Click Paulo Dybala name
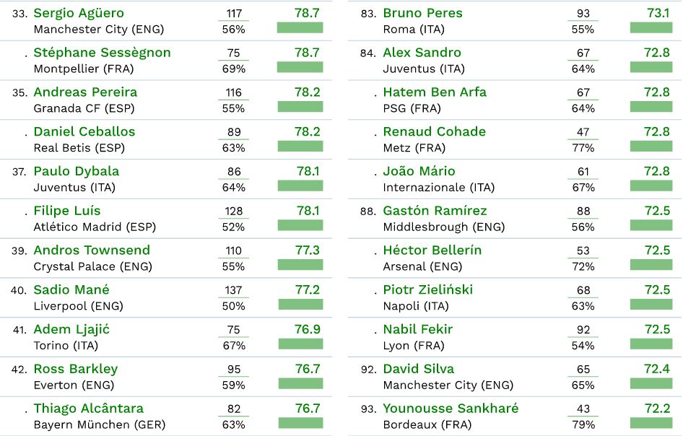 point(77,171)
